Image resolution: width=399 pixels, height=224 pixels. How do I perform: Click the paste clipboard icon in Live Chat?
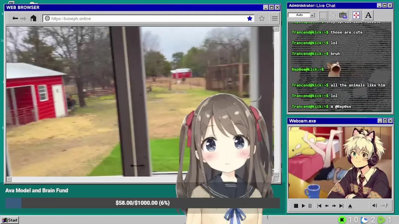tap(343, 15)
